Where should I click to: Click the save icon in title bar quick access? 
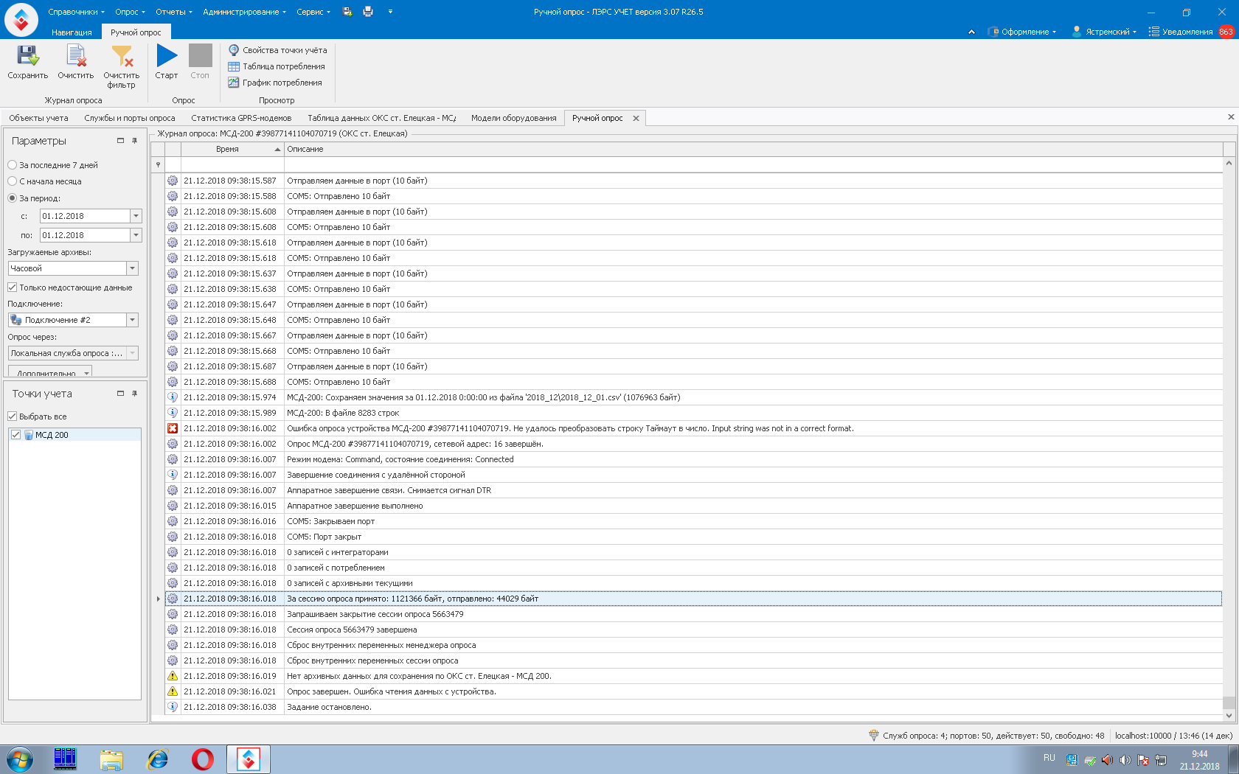[347, 12]
